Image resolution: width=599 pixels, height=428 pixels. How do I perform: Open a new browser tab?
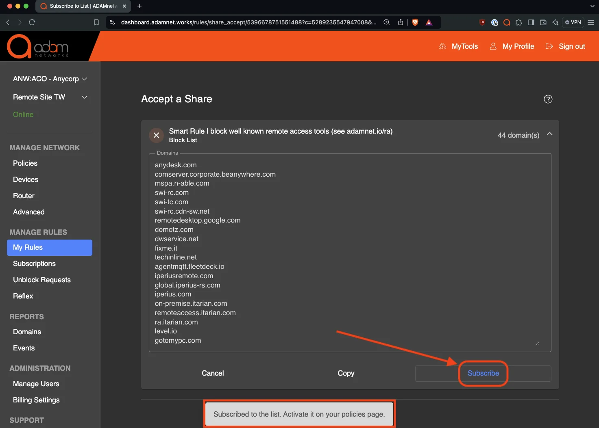tap(139, 6)
